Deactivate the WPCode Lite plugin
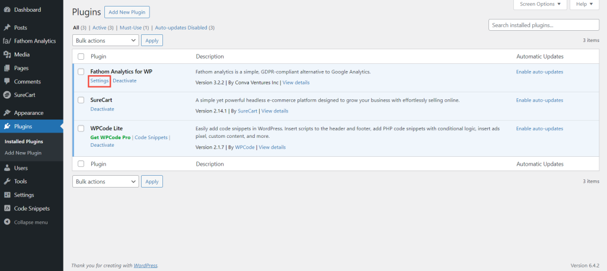The height and width of the screenshot is (271, 607). 102,145
